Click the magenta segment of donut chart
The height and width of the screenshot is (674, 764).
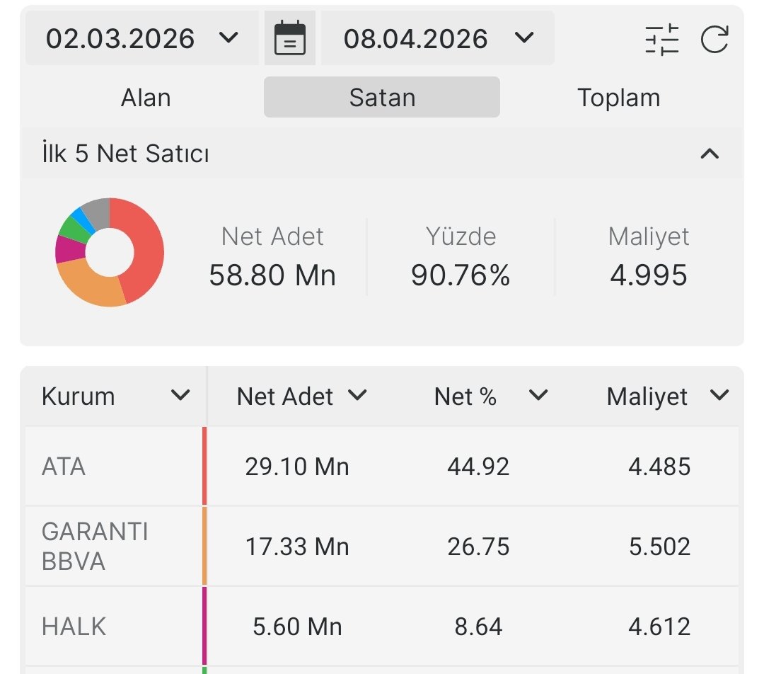[70, 250]
